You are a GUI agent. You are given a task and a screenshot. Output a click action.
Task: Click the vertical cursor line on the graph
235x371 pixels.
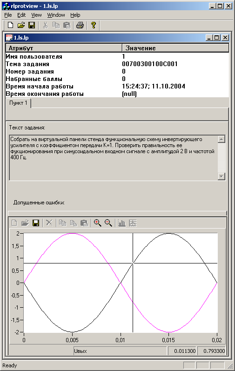coord(133,283)
